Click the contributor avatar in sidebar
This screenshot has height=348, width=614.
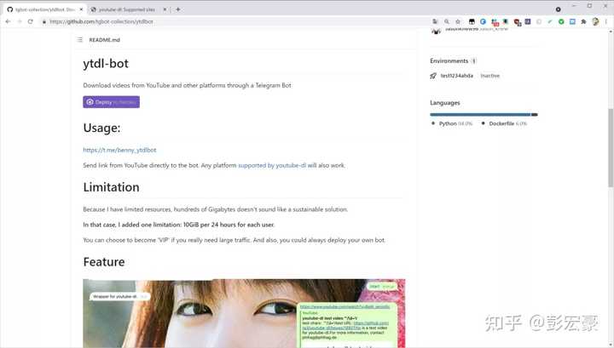pos(436,31)
